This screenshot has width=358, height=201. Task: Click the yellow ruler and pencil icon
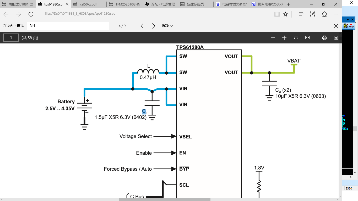[x=346, y=26]
